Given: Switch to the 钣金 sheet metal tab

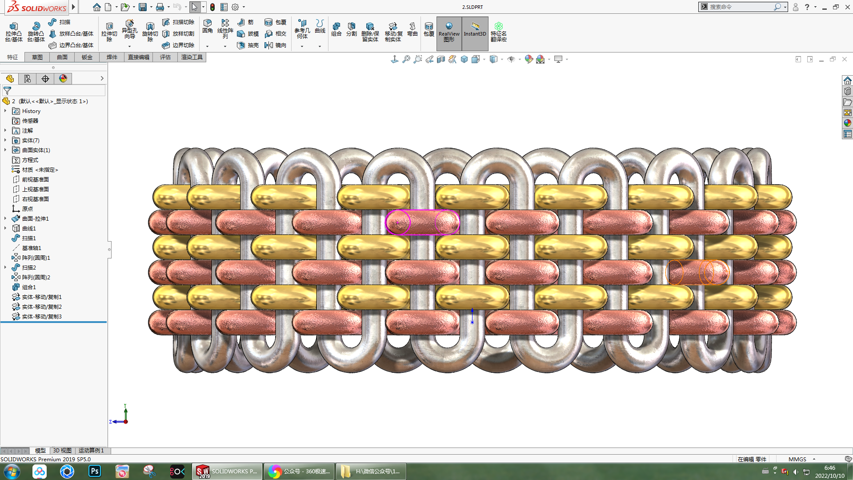Looking at the screenshot, I should pyautogui.click(x=87, y=57).
